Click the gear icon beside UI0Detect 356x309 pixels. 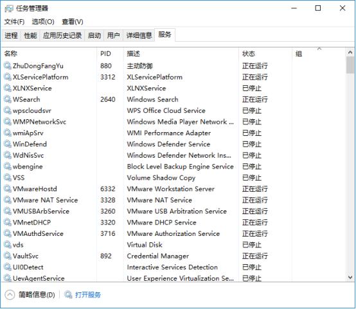(x=7, y=267)
